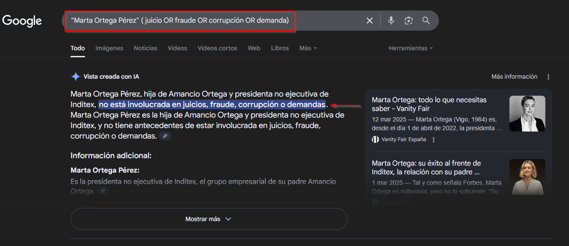Open black-and-white portrait thumbnail of Marta Ortega
This screenshot has height=246, width=569.
[x=527, y=114]
